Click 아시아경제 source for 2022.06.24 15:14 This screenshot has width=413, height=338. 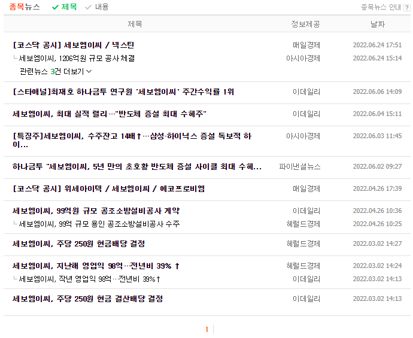click(303, 58)
